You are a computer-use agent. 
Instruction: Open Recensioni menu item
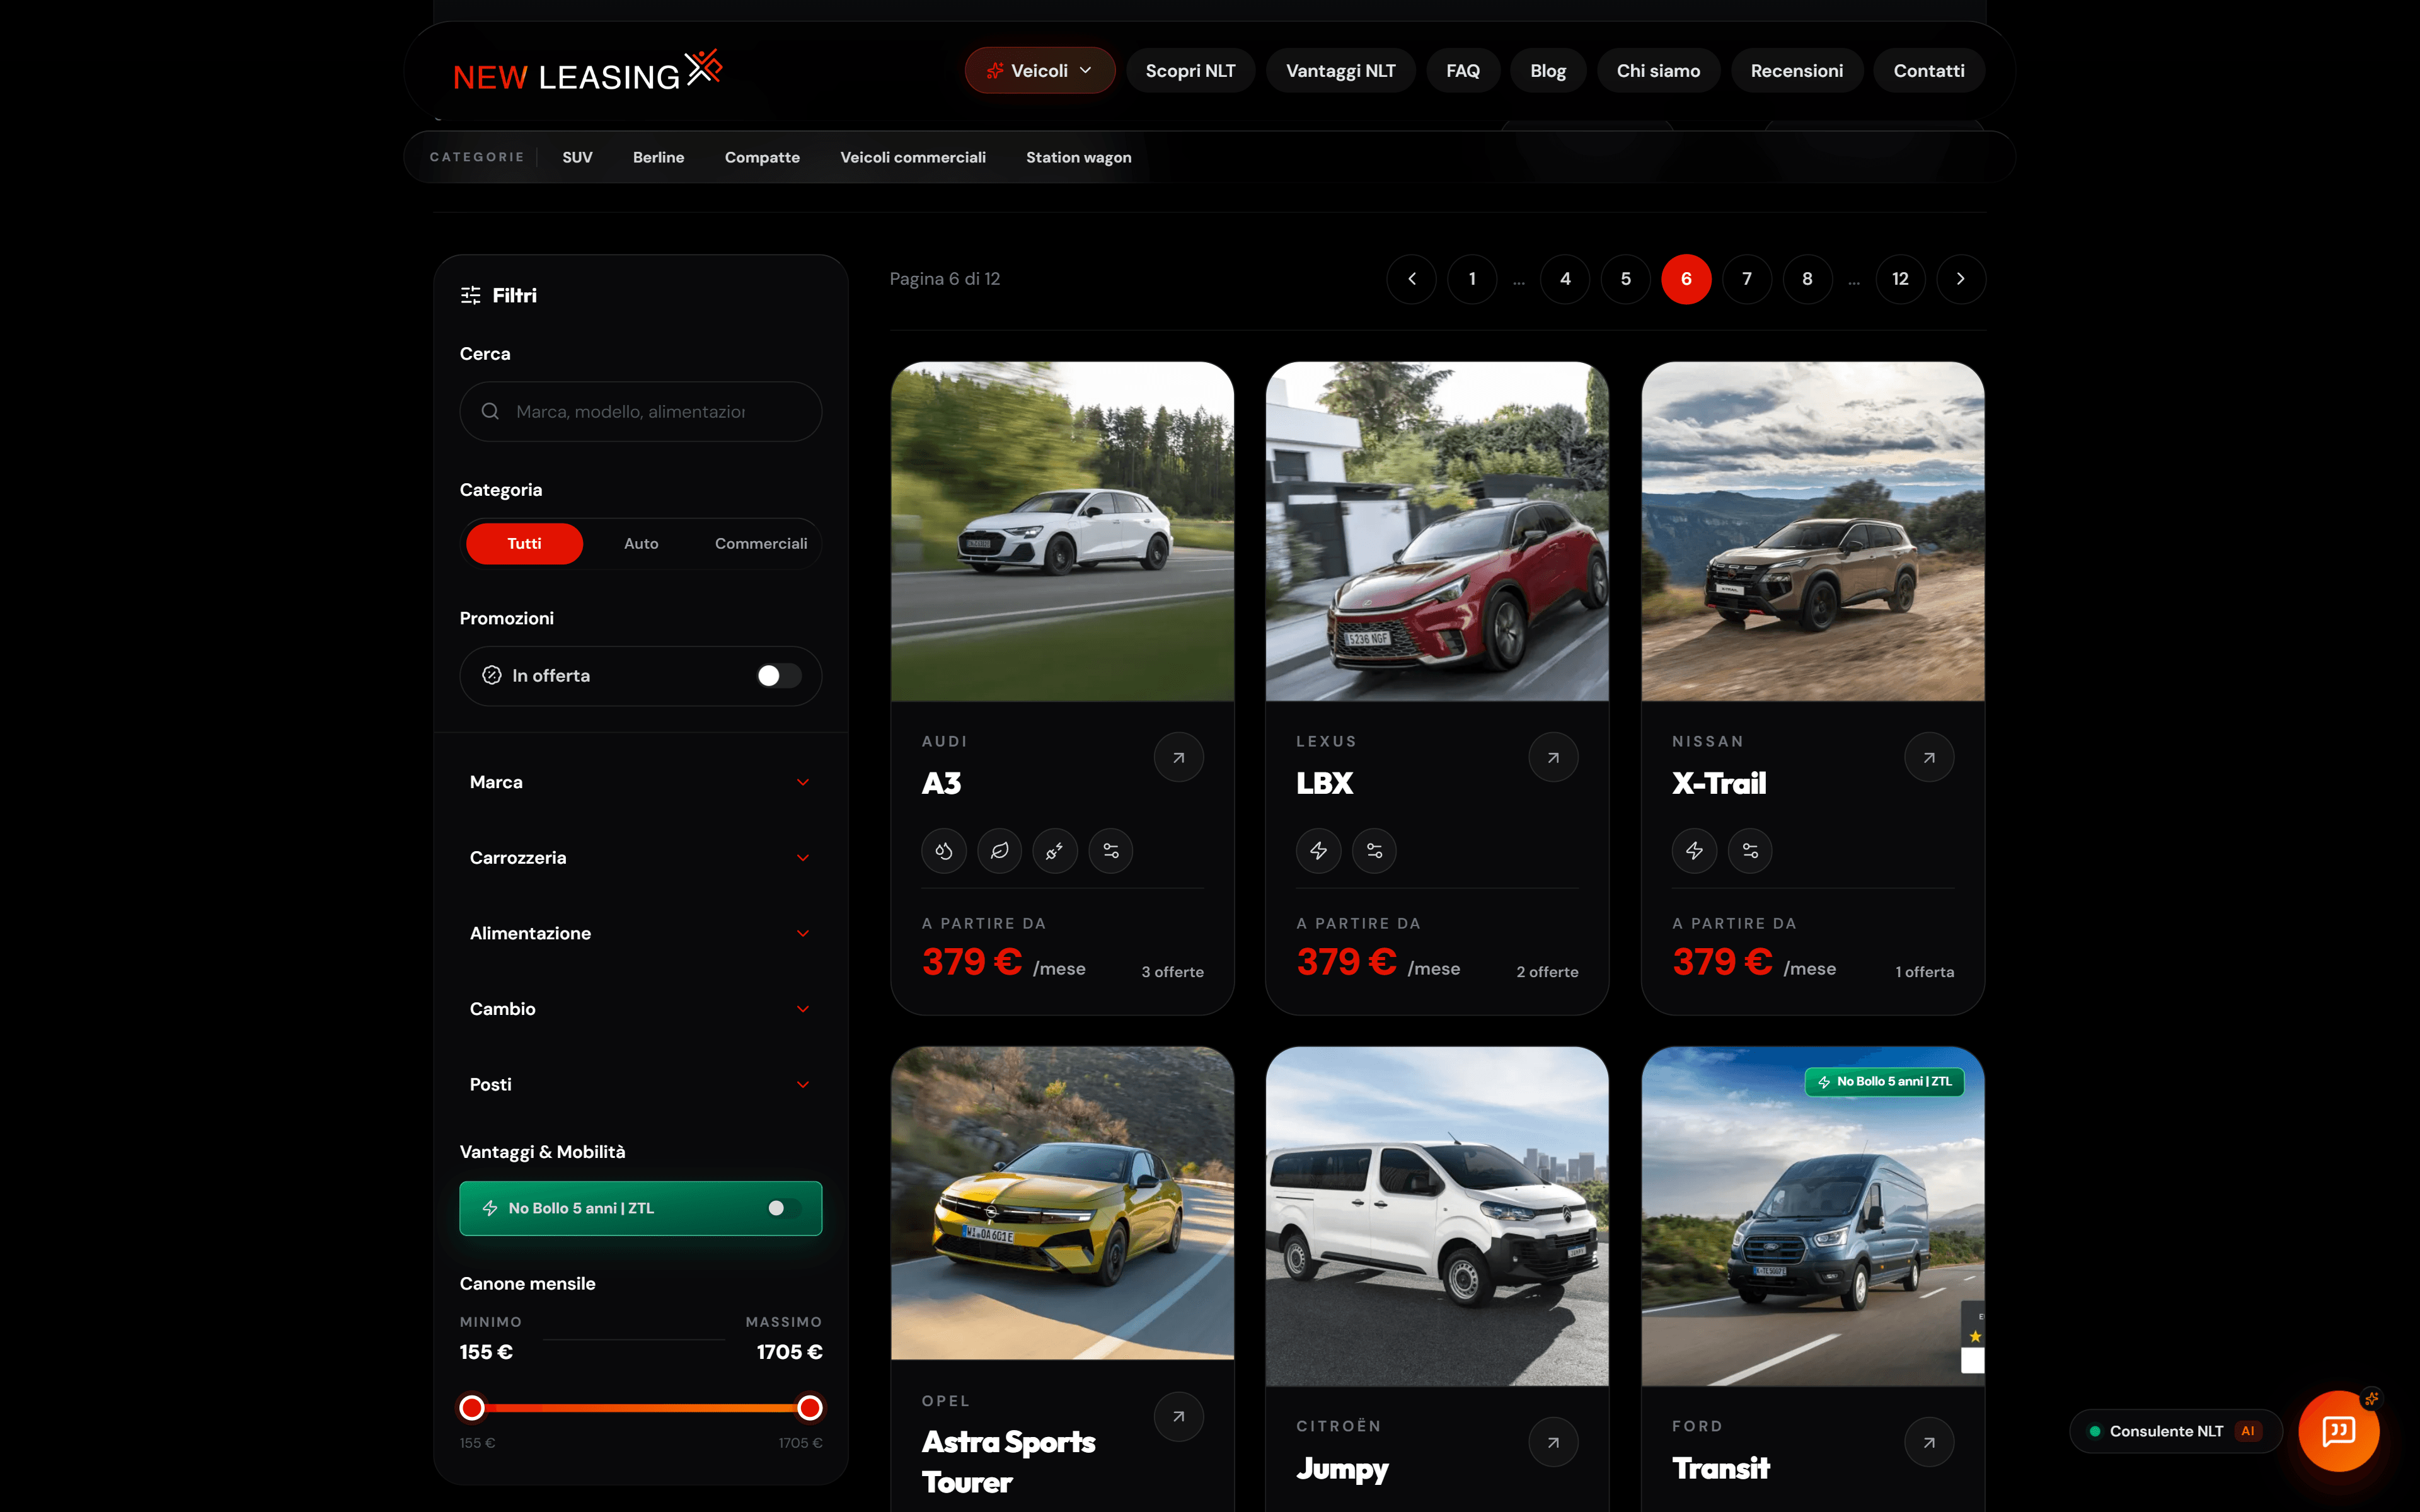pos(1796,71)
